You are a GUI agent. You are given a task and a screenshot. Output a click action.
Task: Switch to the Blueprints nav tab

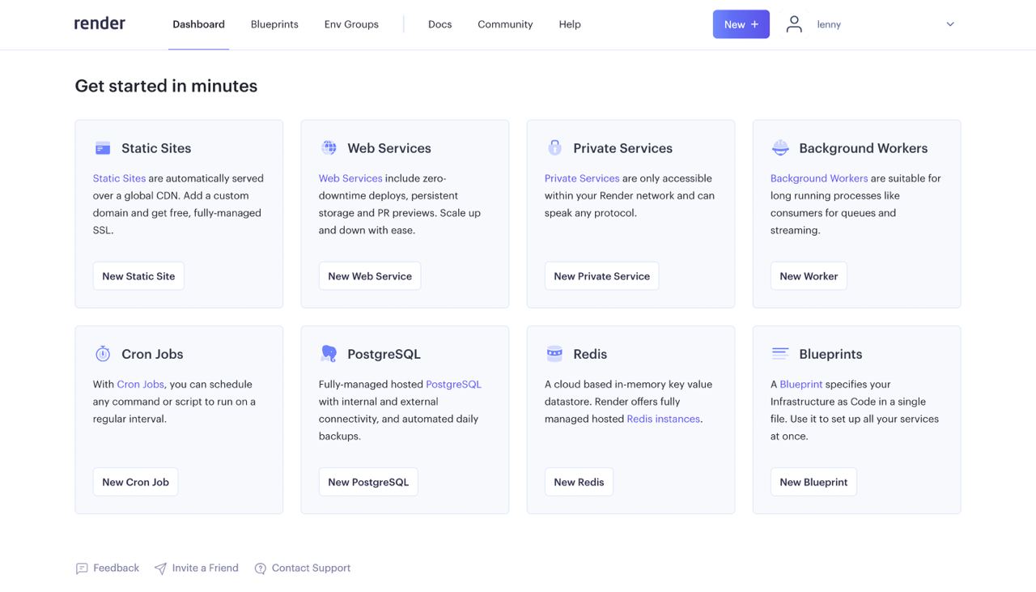click(x=274, y=24)
